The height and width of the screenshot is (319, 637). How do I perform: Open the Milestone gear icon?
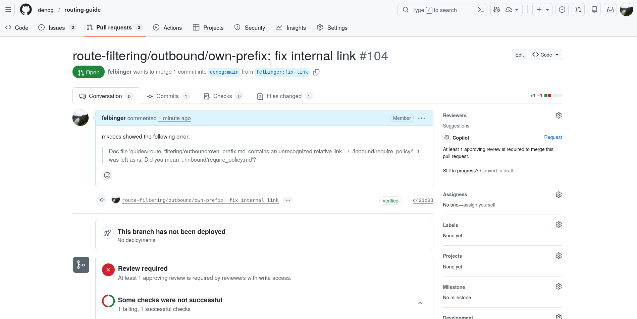[558, 287]
